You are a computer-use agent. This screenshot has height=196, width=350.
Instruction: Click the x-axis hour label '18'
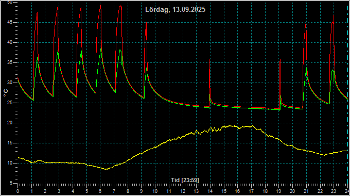coord(265,191)
